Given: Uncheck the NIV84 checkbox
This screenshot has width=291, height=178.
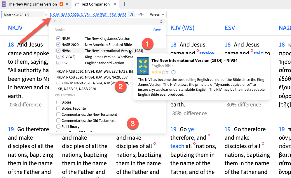Looking at the screenshot, I should pos(58,51).
